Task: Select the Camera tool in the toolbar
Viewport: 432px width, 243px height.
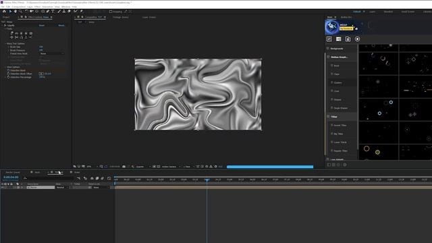Action: pos(32,11)
